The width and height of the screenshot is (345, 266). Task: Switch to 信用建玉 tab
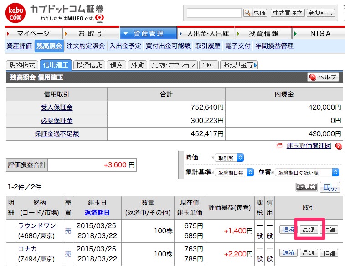56,65
